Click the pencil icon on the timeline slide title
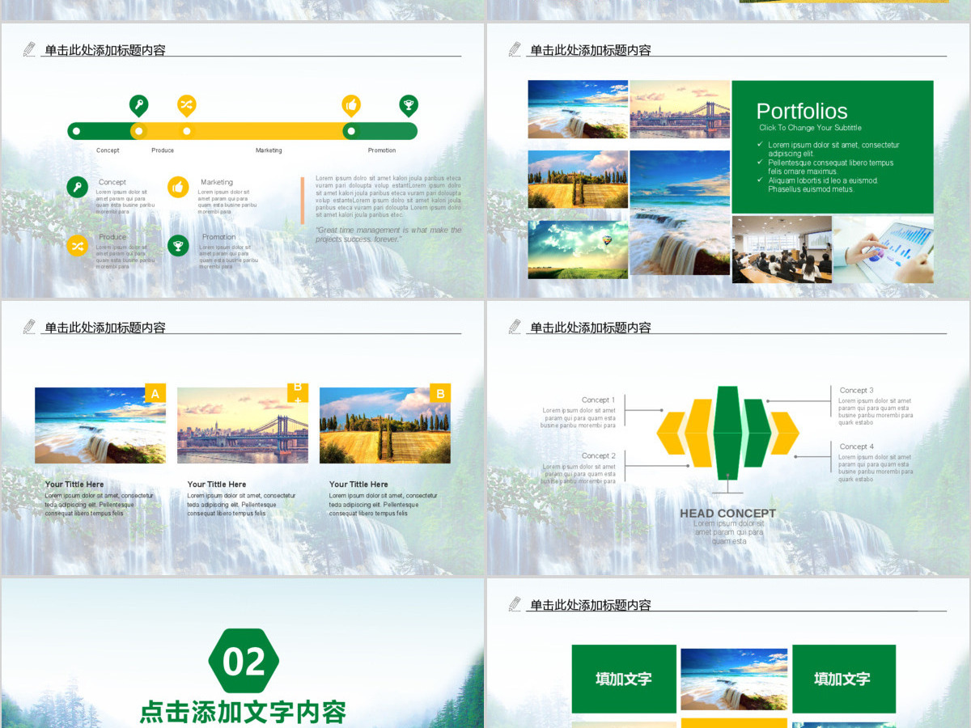This screenshot has height=728, width=971. [x=30, y=49]
